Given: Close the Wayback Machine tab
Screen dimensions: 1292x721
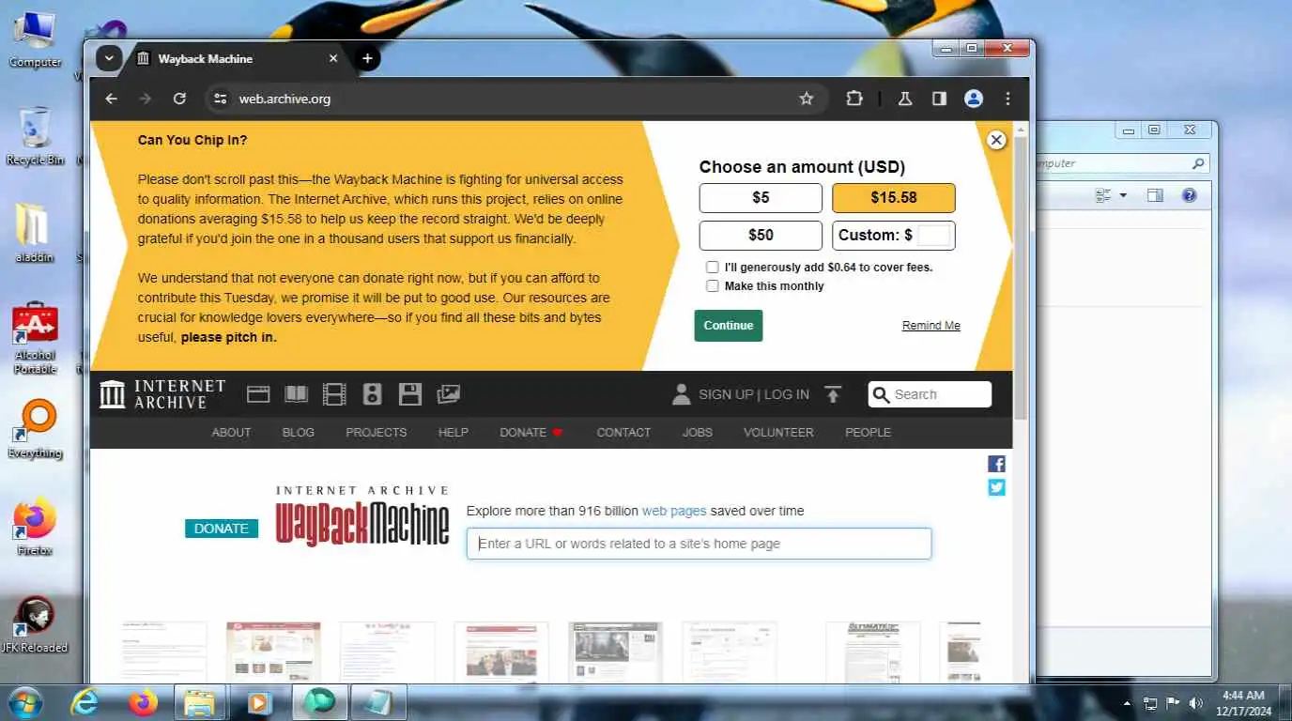Looking at the screenshot, I should coord(333,58).
